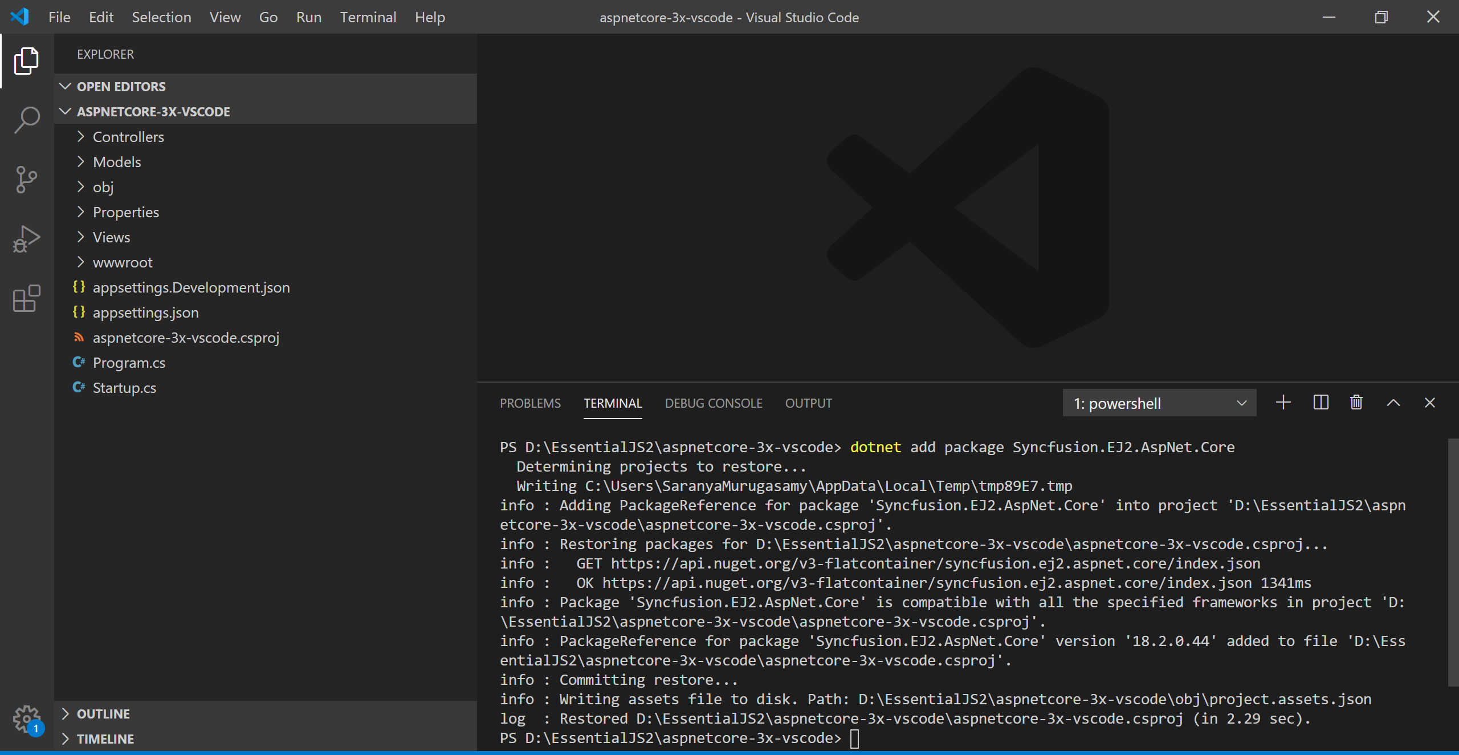Kill the terminal with the trash icon
The width and height of the screenshot is (1459, 755).
tap(1356, 403)
